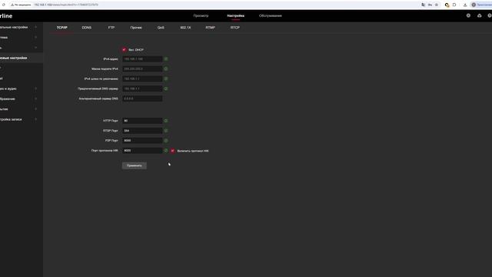Click the IPv4 default gateway input field

[x=142, y=78]
